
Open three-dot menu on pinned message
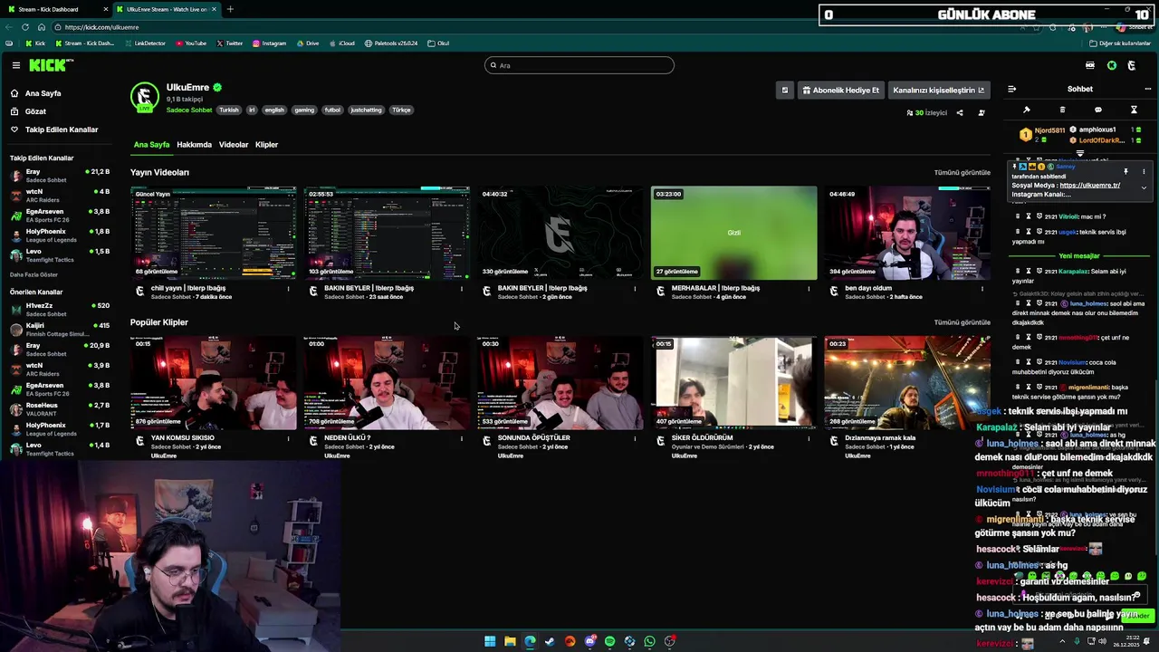click(1144, 171)
